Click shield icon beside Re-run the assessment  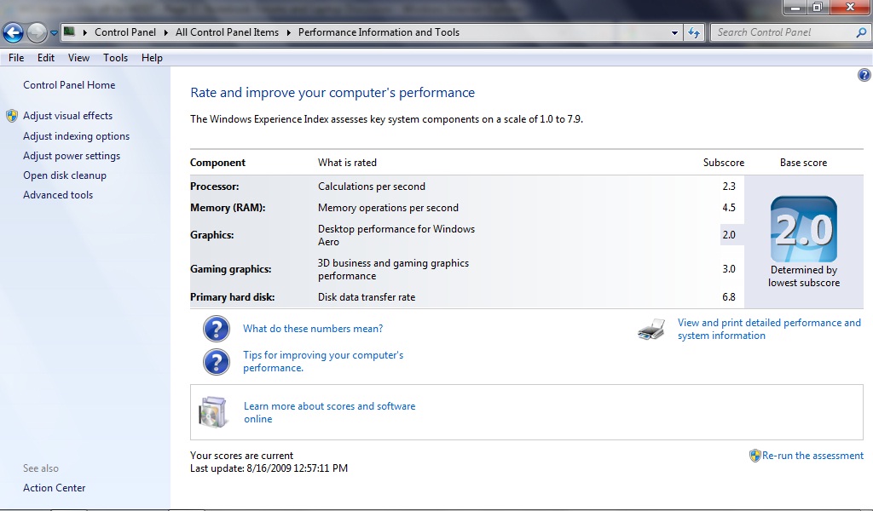(755, 456)
